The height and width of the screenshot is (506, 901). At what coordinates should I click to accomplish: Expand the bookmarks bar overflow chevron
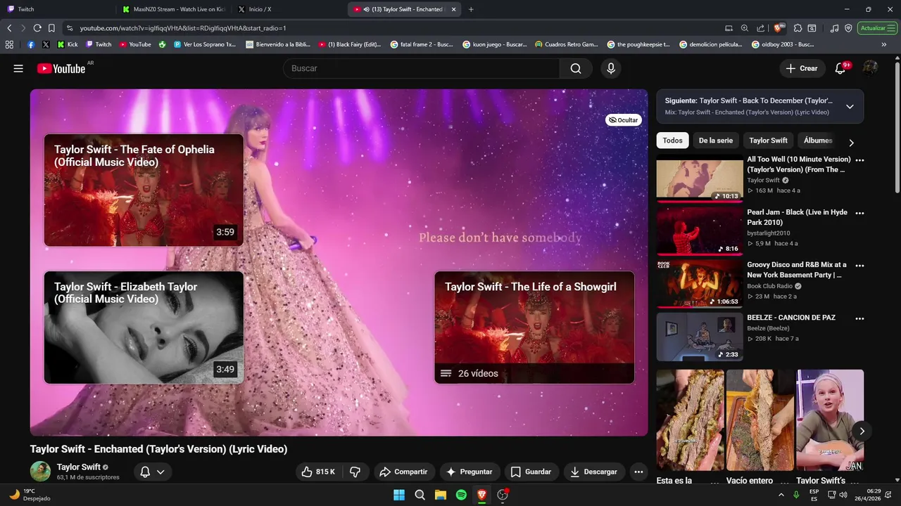pyautogui.click(x=884, y=44)
